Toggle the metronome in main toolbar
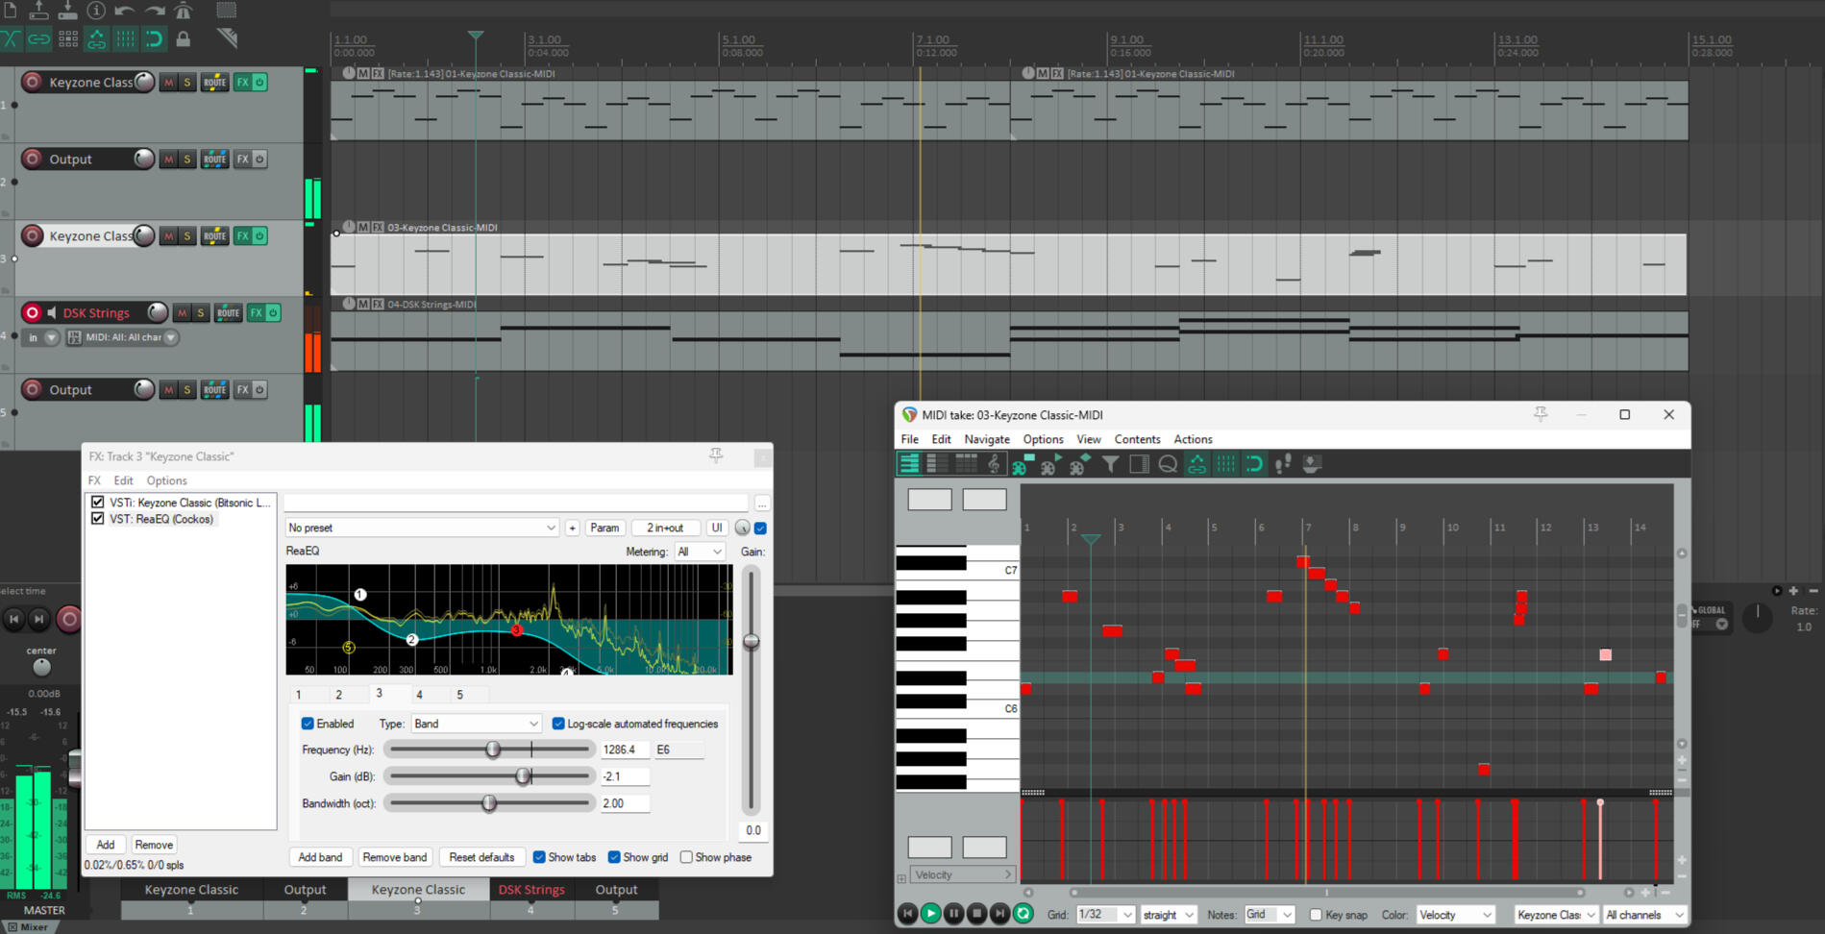Screen dimensions: 1825x934 [x=184, y=11]
